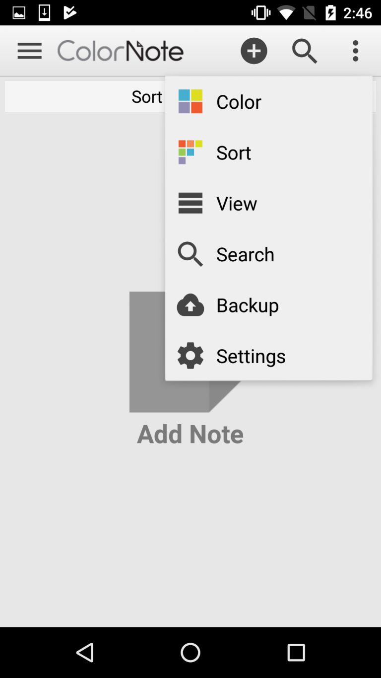This screenshot has height=678, width=381.
Task: Tap the Add Note label
Action: coord(190,434)
